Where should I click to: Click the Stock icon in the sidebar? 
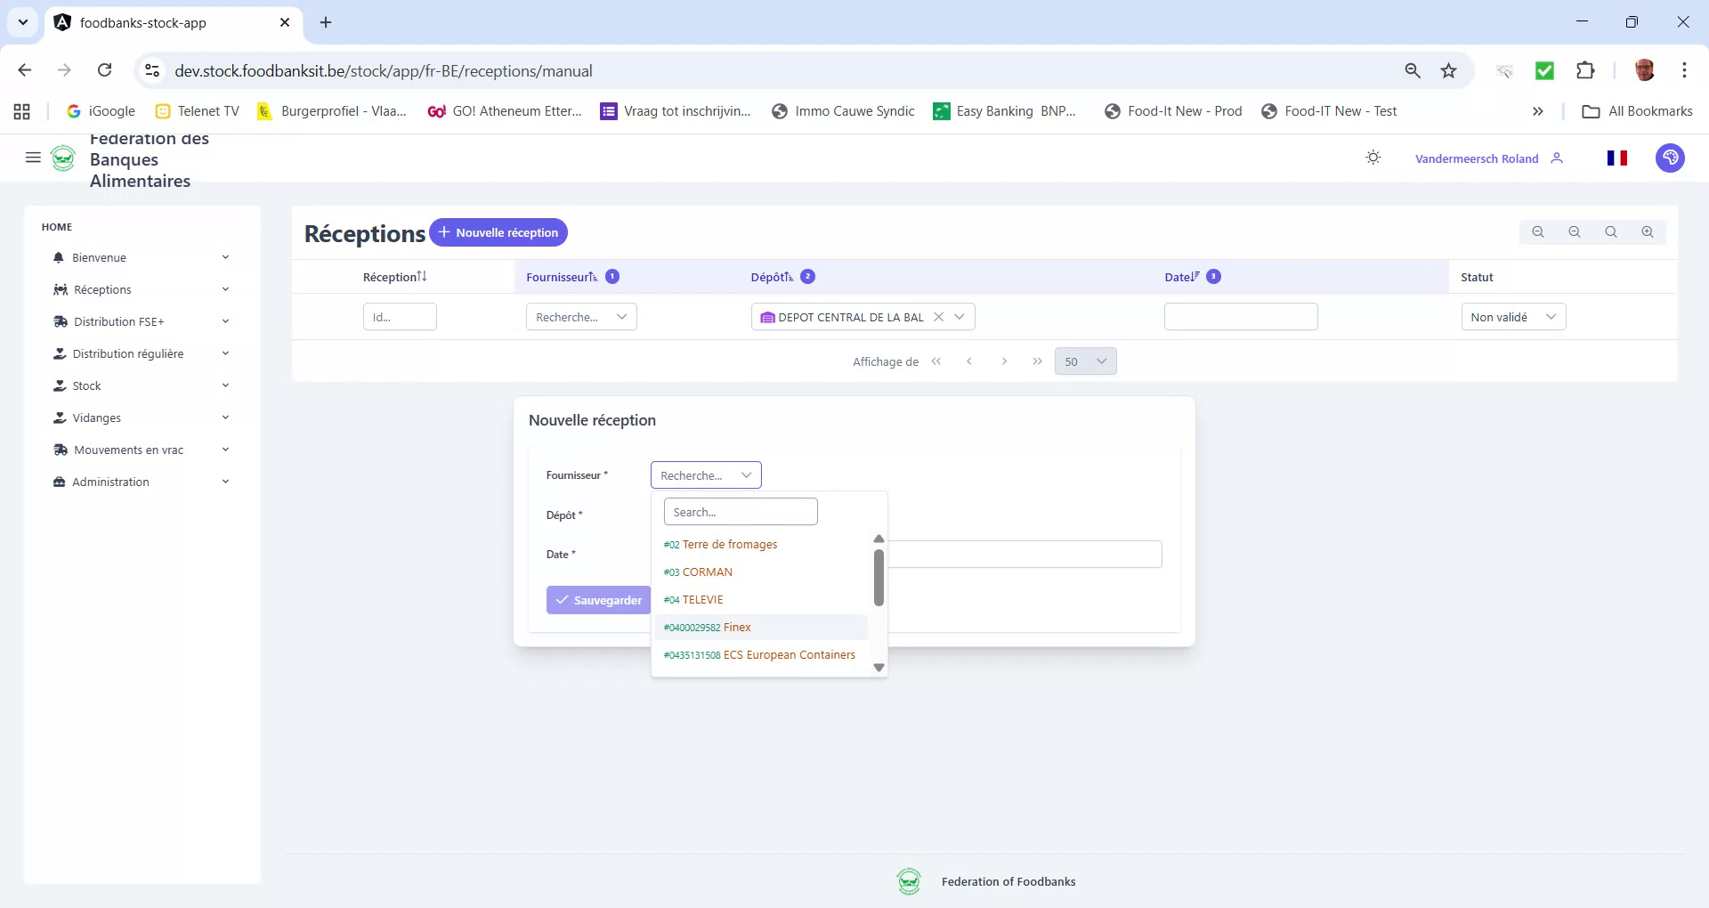60,385
